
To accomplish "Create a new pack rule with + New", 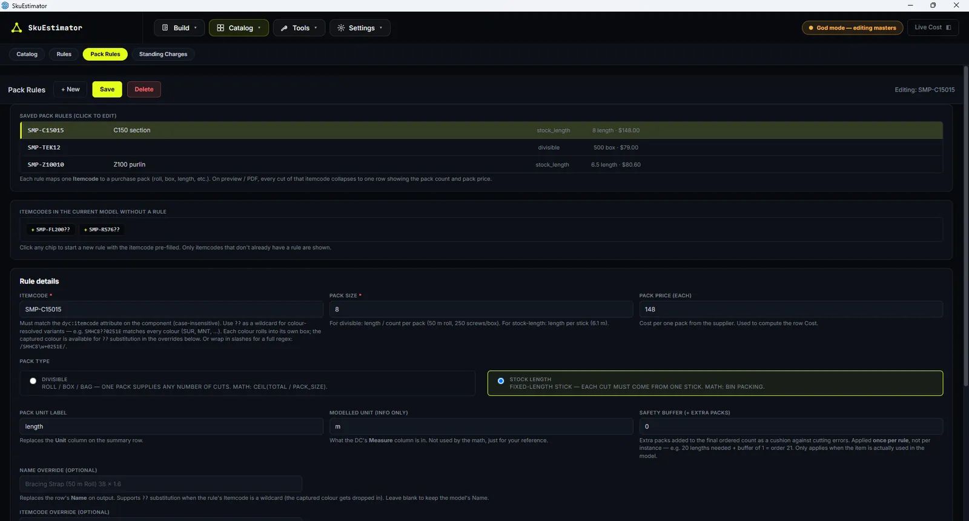I will point(70,89).
